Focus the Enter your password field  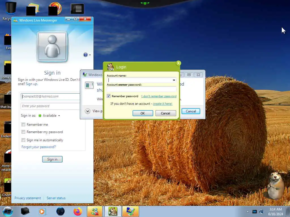(50, 106)
